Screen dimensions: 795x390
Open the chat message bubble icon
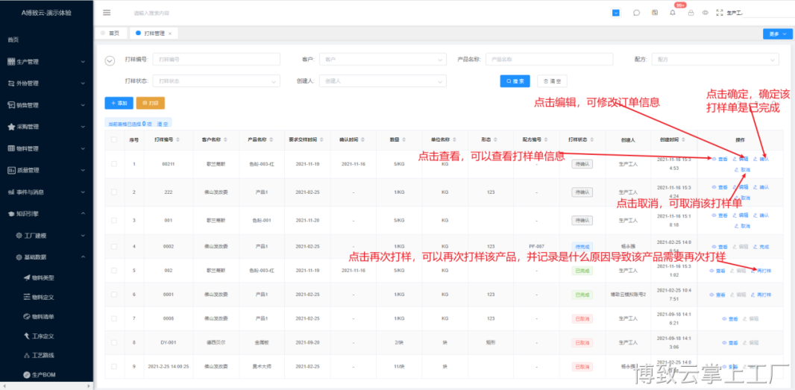pyautogui.click(x=636, y=13)
